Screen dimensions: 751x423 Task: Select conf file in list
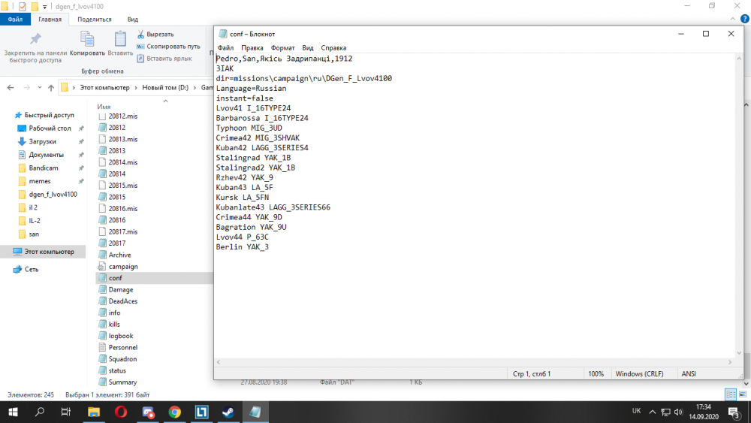click(110, 278)
